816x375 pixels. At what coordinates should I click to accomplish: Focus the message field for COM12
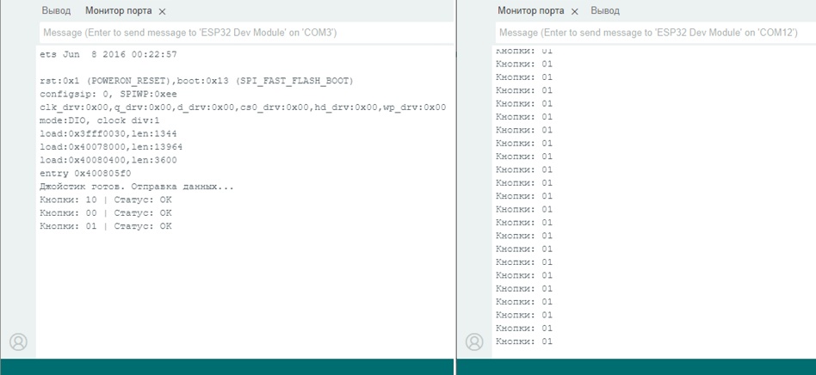pyautogui.click(x=654, y=33)
